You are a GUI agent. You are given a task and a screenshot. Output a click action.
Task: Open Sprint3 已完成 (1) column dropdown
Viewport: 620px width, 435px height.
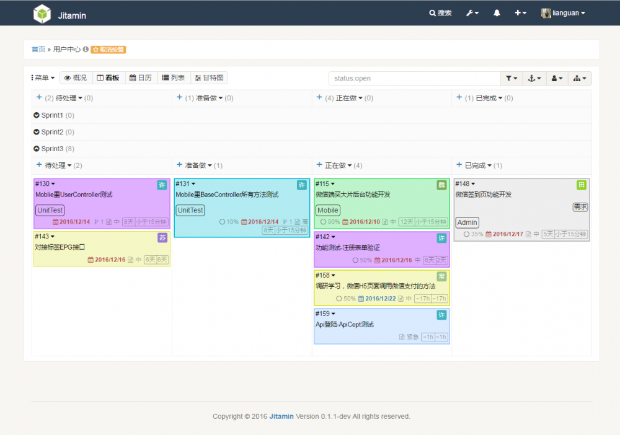pos(478,165)
